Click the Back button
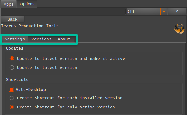This screenshot has height=115, width=187. point(13,19)
